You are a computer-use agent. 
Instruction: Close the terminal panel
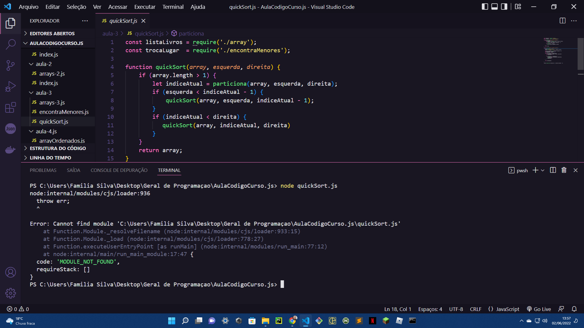tap(575, 170)
